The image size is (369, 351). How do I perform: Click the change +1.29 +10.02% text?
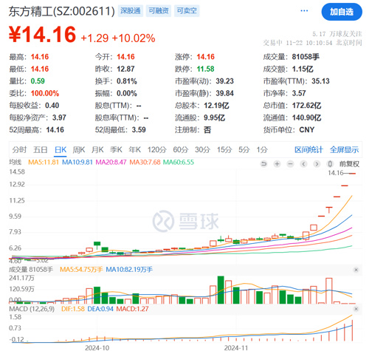coord(118,38)
